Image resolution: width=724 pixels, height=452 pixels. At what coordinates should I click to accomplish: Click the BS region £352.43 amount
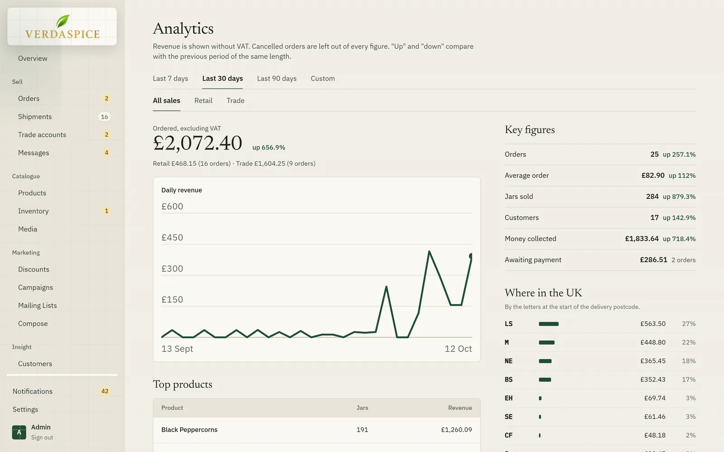(653, 380)
